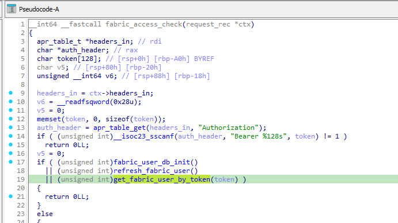
Task: Toggle breakpoint dot on line 21
Action: [11, 196]
